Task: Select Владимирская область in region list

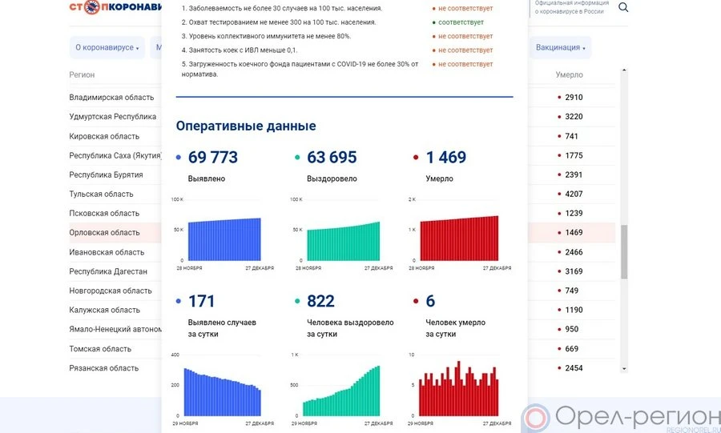Action: tap(111, 98)
